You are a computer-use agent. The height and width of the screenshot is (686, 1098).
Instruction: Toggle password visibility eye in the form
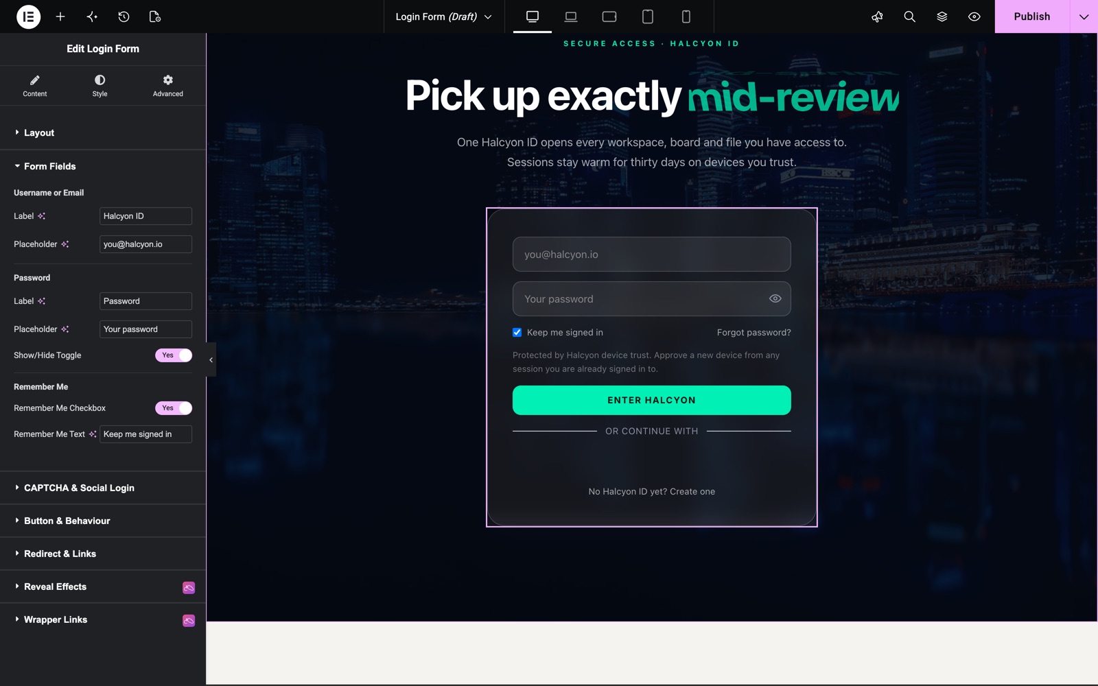click(775, 298)
